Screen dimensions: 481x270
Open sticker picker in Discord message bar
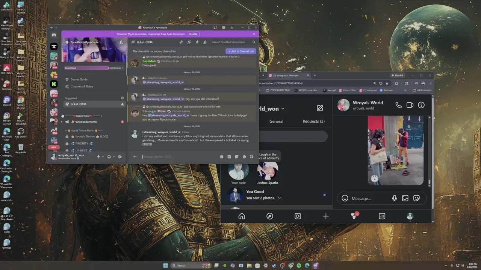click(237, 157)
